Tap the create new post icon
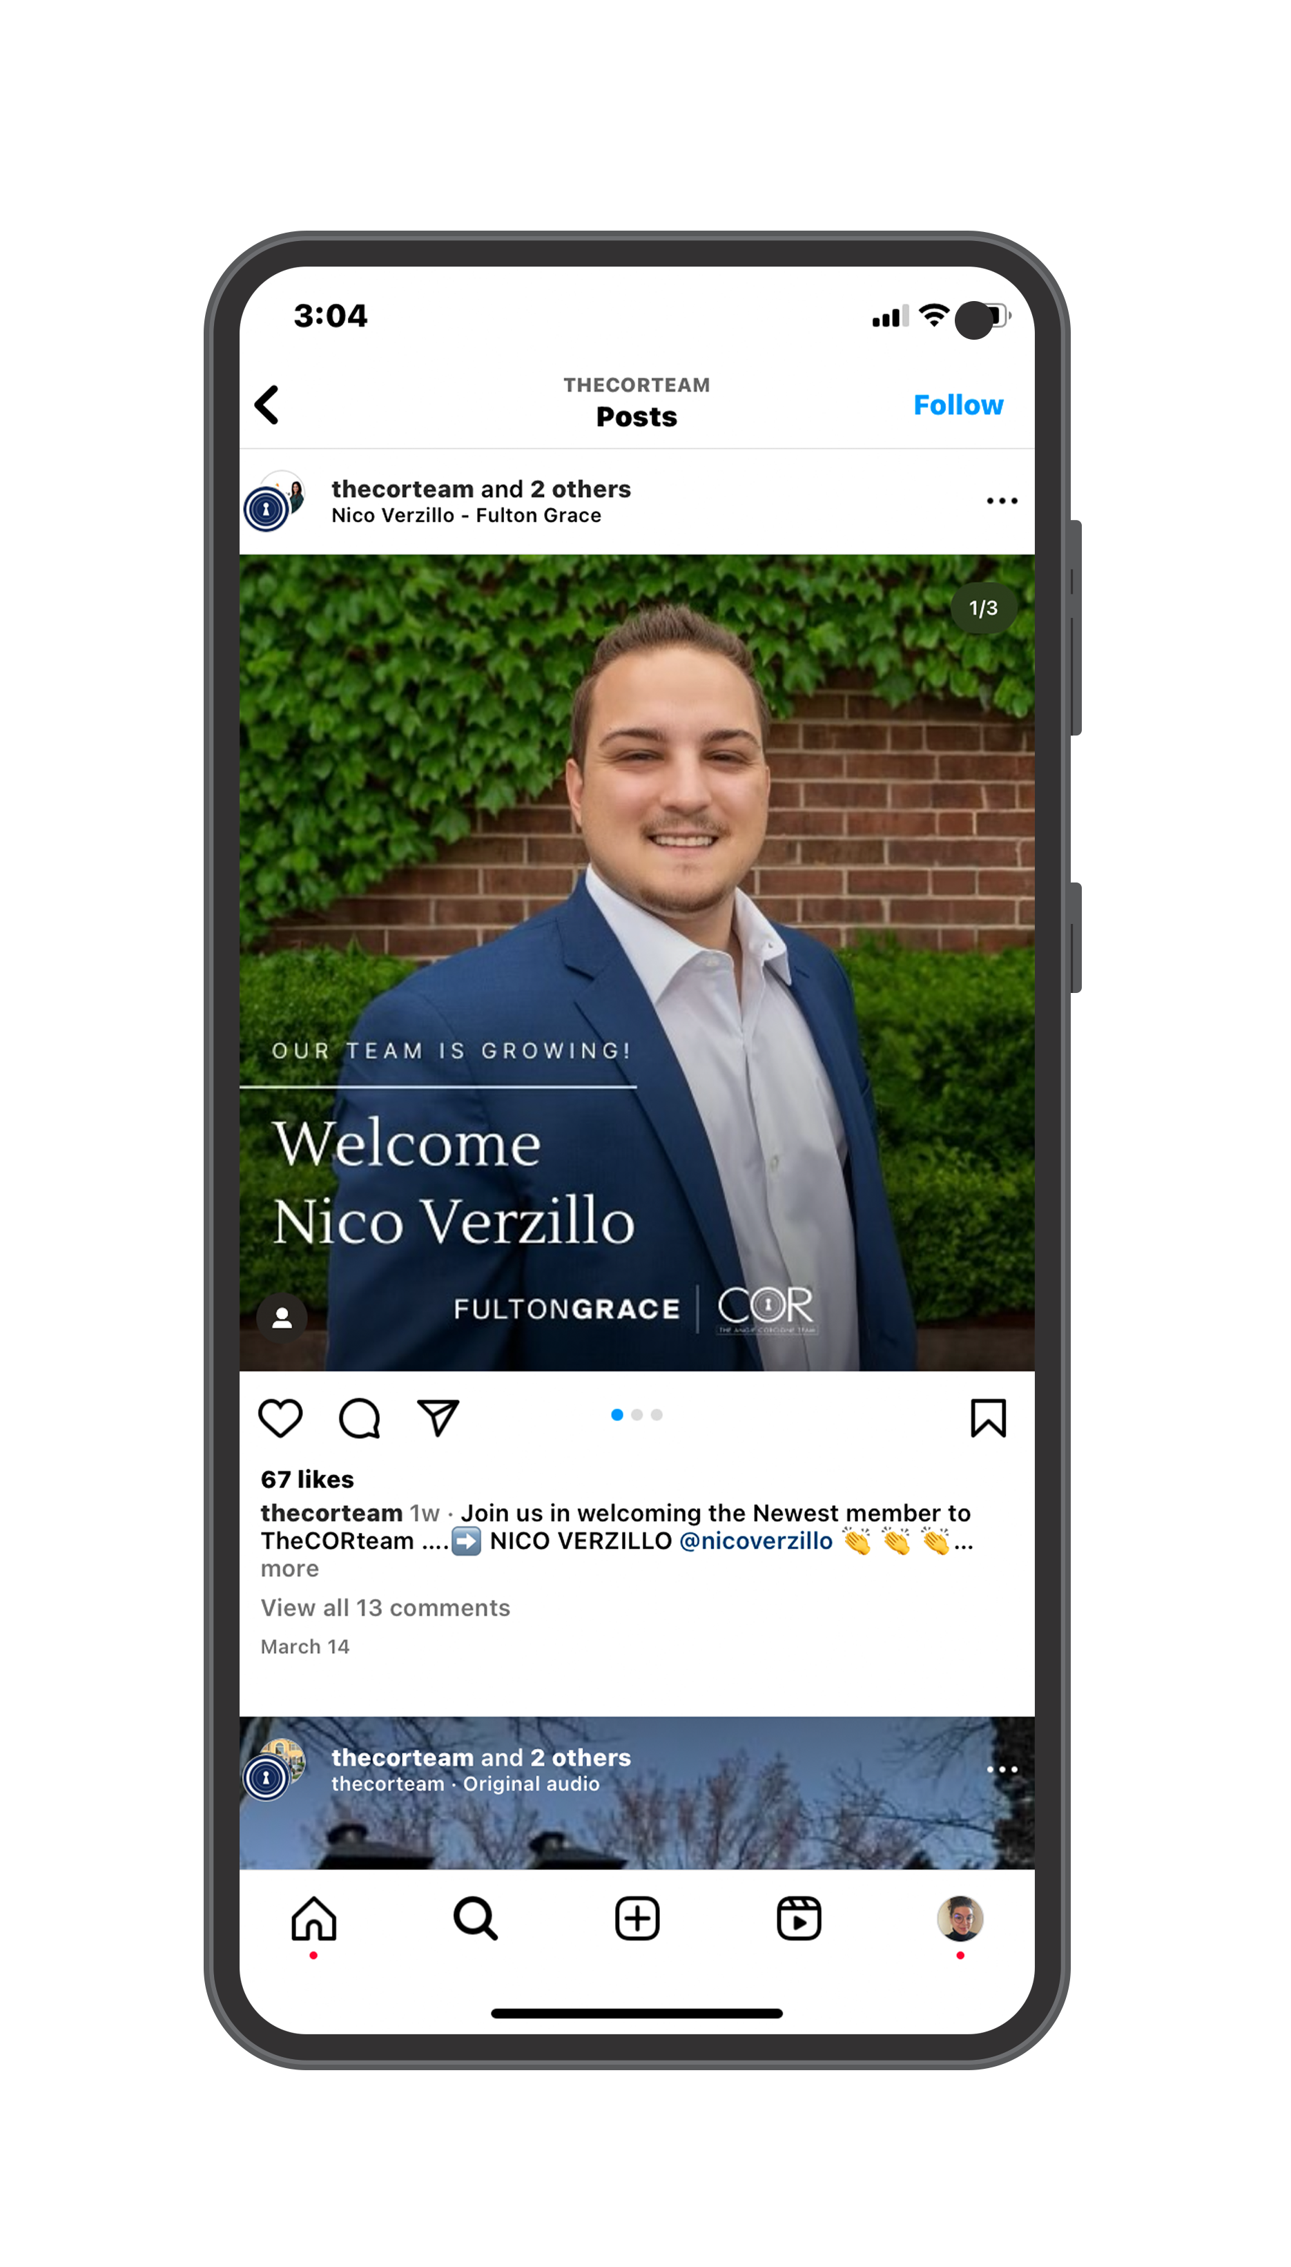Screen dimensions: 1291x2267 tap(637, 1918)
